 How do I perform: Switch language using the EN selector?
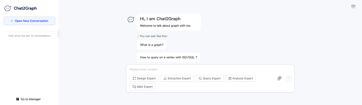tap(353, 6)
